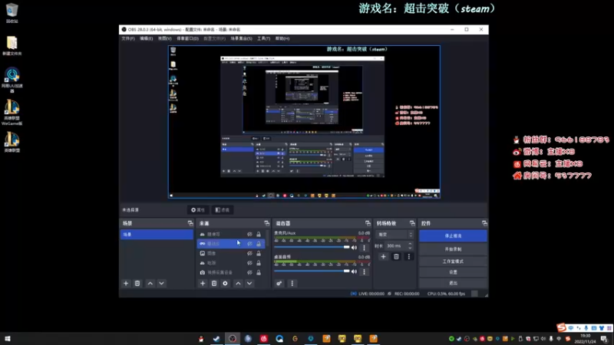
Task: Open advanced audio properties gears icon in mixer
Action: point(279,283)
